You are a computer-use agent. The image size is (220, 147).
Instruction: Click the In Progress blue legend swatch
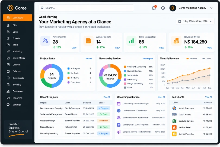point(68,69)
